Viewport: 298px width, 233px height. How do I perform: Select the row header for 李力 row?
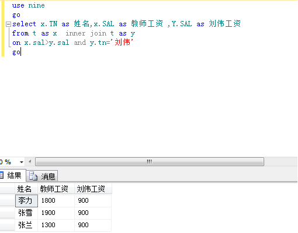pyautogui.click(x=8, y=200)
